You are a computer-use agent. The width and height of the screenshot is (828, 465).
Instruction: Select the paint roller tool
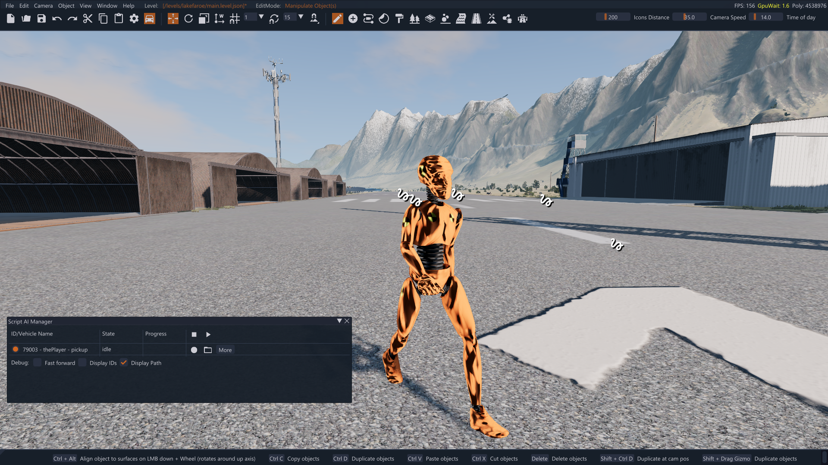399,19
